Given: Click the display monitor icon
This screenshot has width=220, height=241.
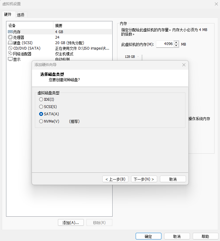Looking at the screenshot, I should (10, 59).
